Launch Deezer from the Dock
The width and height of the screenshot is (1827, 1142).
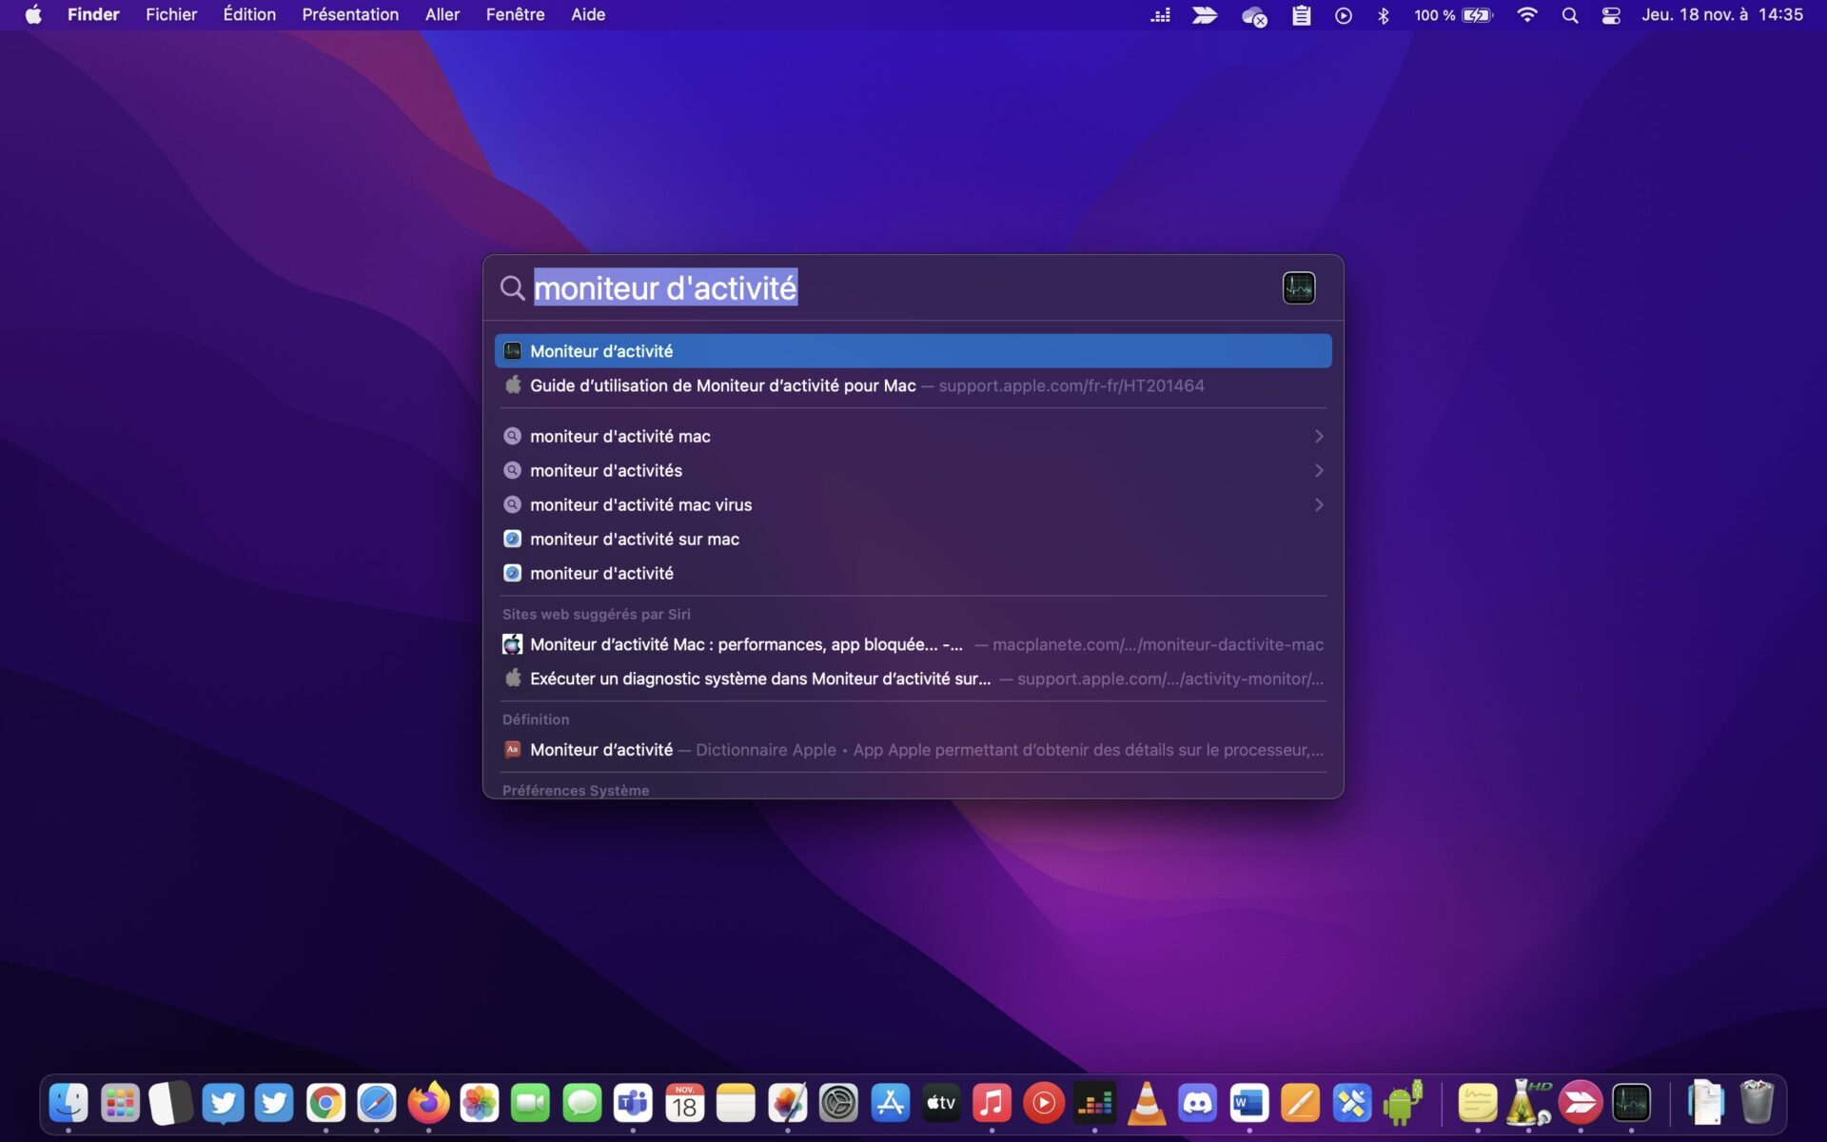coord(1095,1103)
